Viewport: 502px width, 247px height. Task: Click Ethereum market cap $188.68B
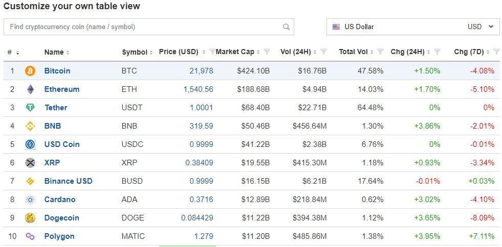pos(254,89)
